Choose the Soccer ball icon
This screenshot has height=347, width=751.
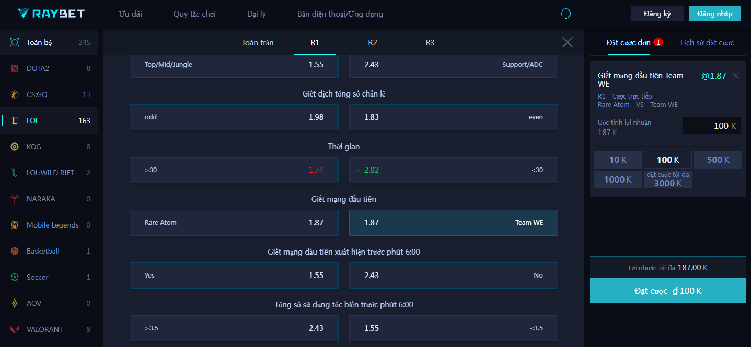pyautogui.click(x=15, y=277)
